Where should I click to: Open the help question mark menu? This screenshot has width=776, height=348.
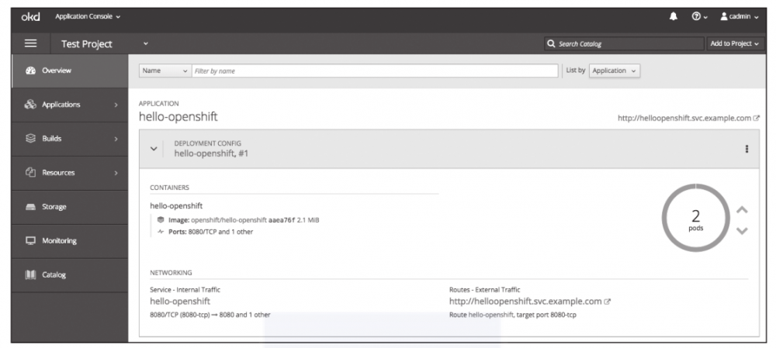[698, 17]
